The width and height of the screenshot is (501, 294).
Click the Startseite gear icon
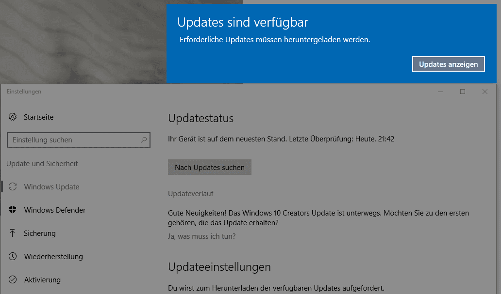click(13, 117)
